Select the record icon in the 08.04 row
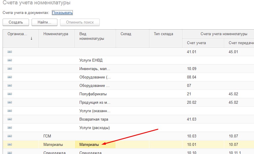Screen dimensions: 254x154 pyautogui.click(x=10, y=77)
